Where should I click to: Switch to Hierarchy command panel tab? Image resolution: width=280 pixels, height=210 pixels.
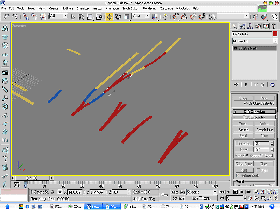click(x=250, y=27)
